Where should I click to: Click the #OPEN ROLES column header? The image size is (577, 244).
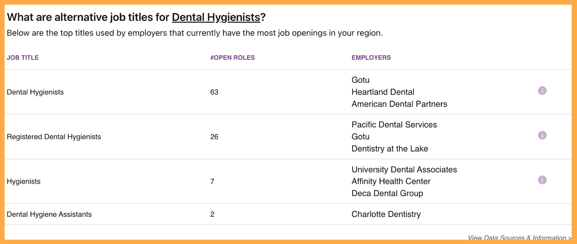point(232,57)
